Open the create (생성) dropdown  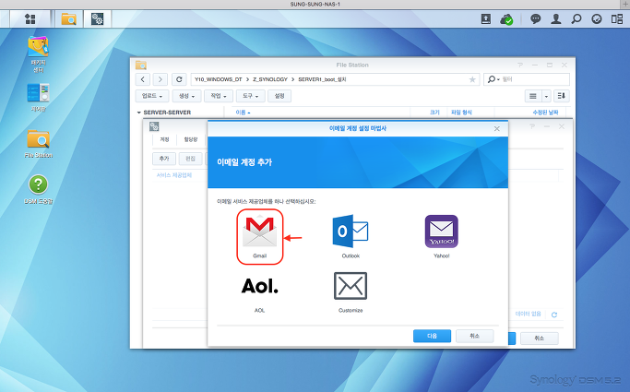click(x=186, y=96)
